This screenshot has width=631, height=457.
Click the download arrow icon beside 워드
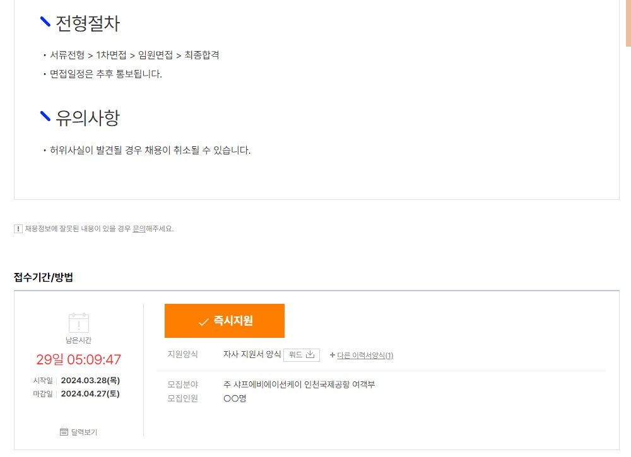point(310,354)
